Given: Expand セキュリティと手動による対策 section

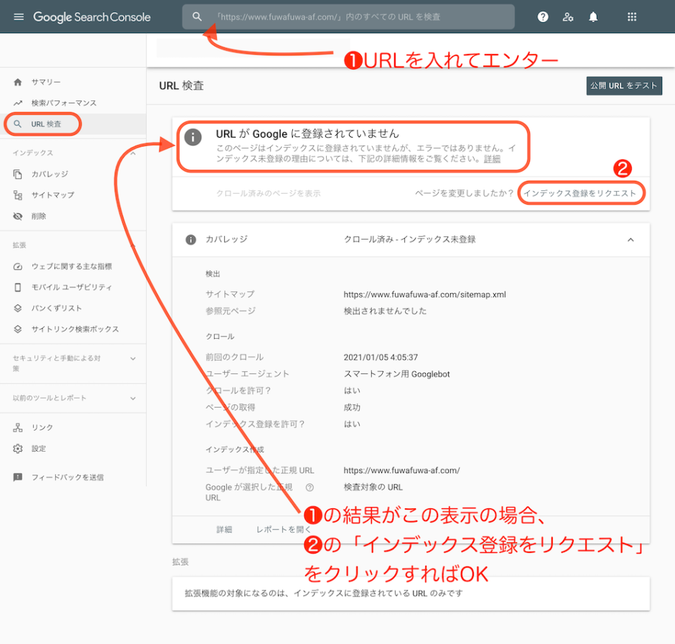Looking at the screenshot, I should point(133,358).
